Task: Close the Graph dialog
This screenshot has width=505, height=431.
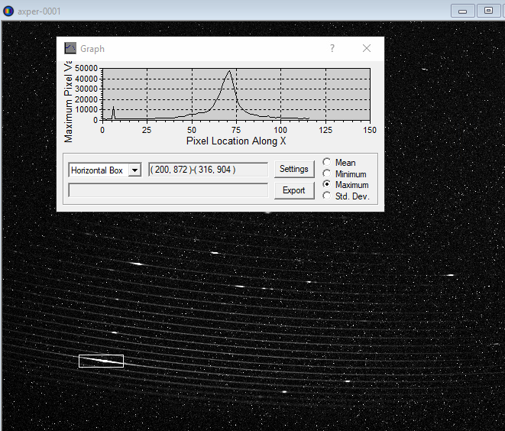Action: point(366,48)
